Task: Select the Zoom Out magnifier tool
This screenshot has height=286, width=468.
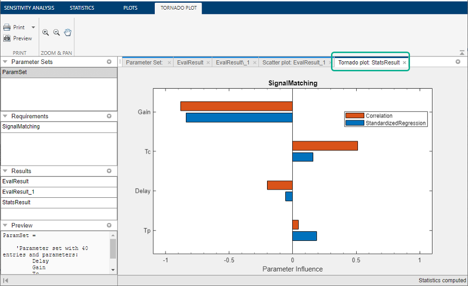Action: 56,32
